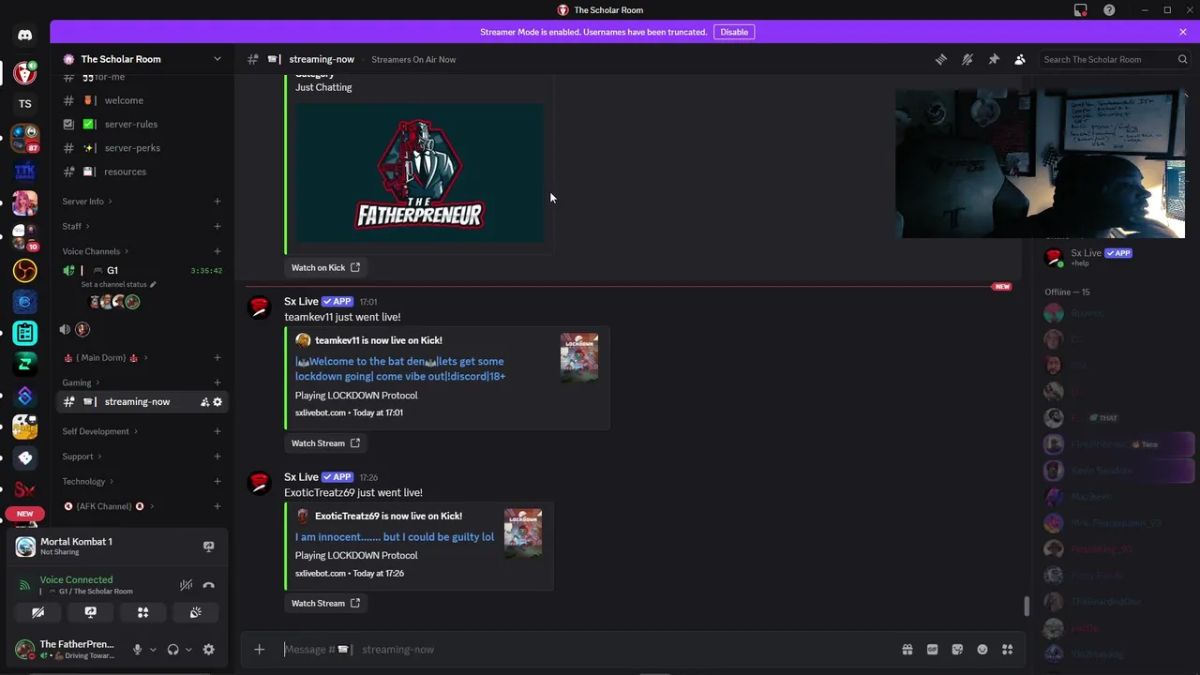The image size is (1200, 675).
Task: Open the red Sx server icon
Action: (x=24, y=488)
